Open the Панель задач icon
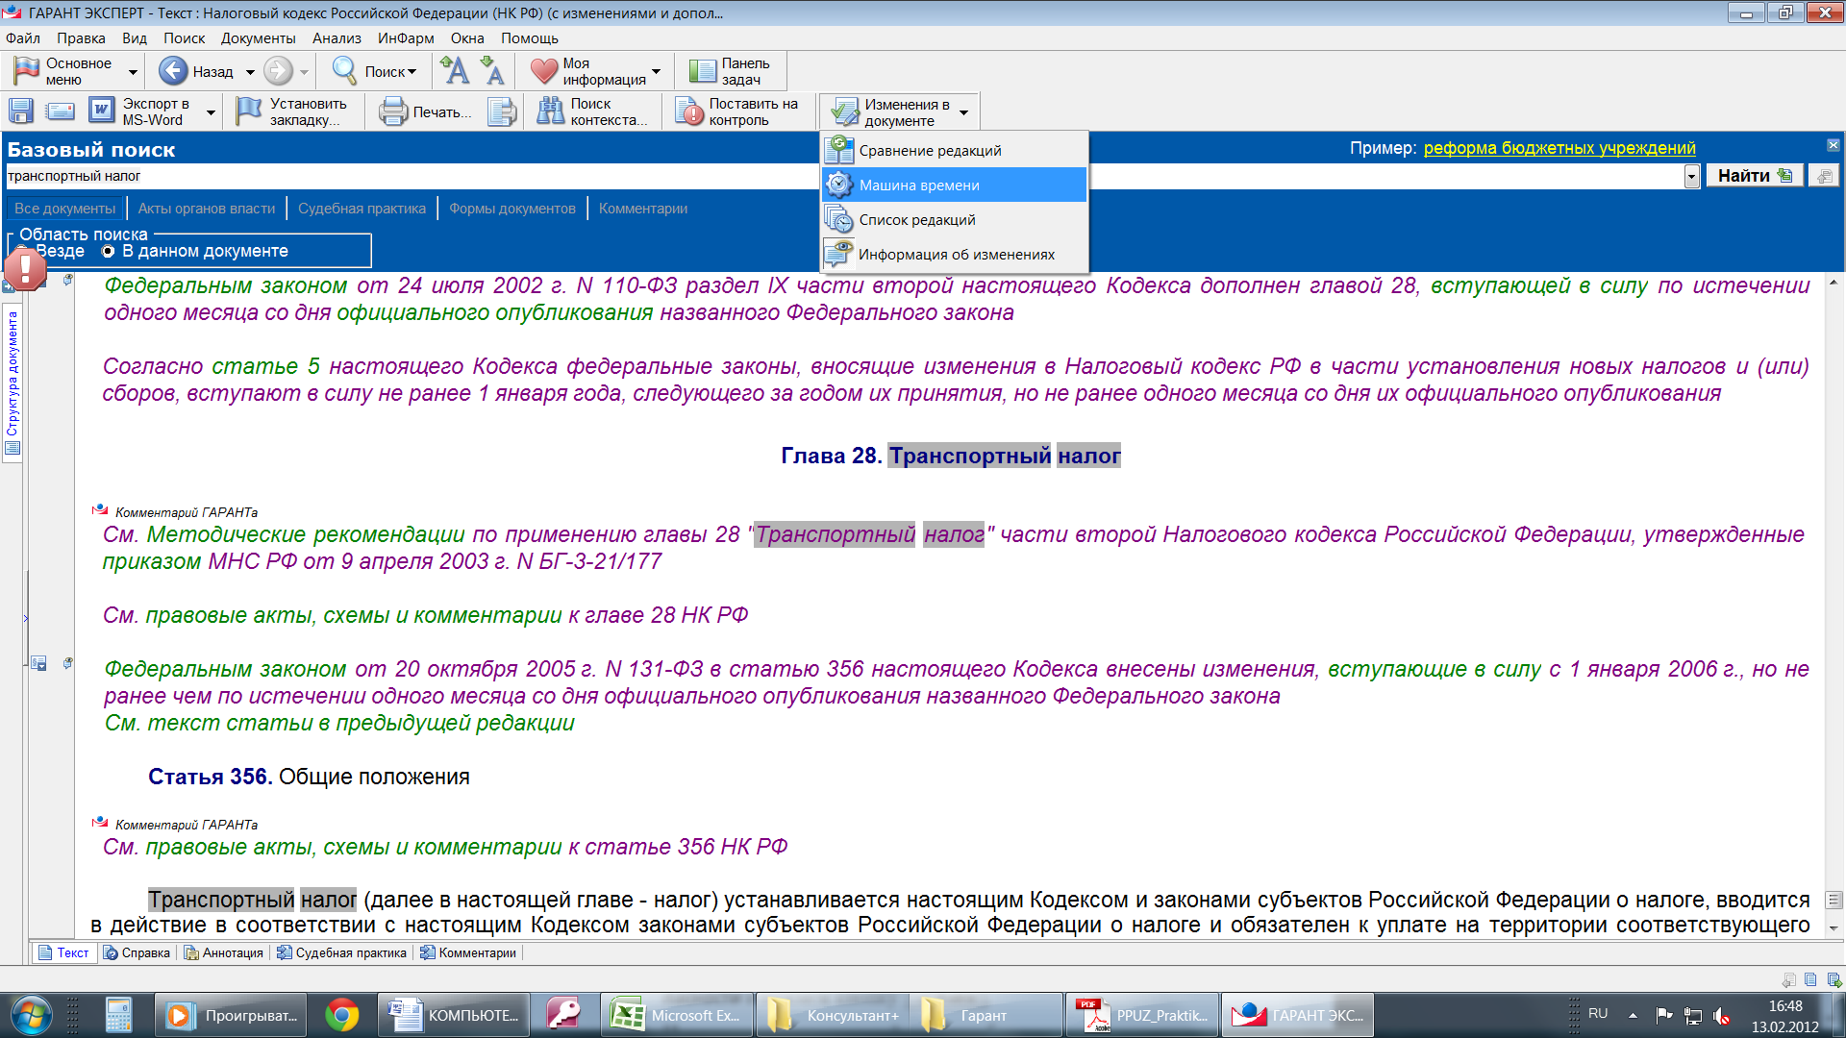Image resolution: width=1846 pixels, height=1038 pixels. (703, 71)
